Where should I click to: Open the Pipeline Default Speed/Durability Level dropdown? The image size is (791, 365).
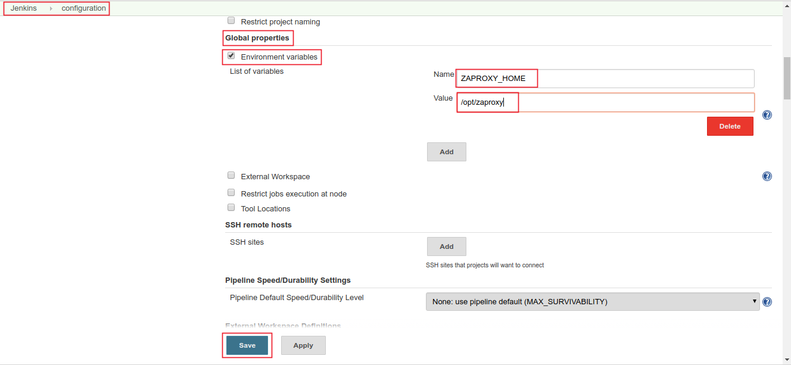point(593,301)
